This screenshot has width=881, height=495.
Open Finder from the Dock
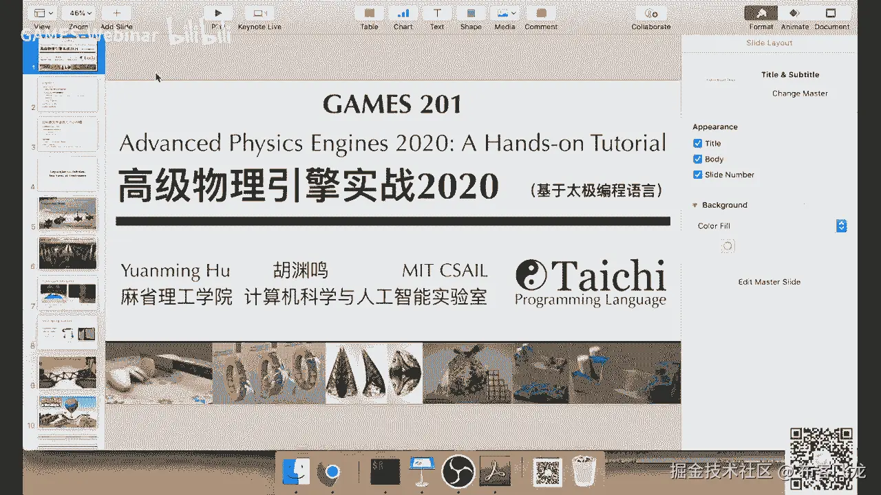(x=296, y=472)
